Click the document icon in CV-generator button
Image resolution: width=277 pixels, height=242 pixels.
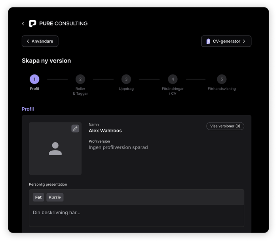click(208, 41)
